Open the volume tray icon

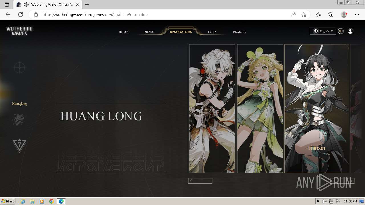[x=324, y=201]
